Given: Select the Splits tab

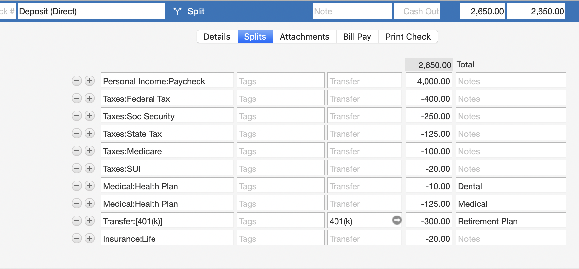Looking at the screenshot, I should 255,37.
